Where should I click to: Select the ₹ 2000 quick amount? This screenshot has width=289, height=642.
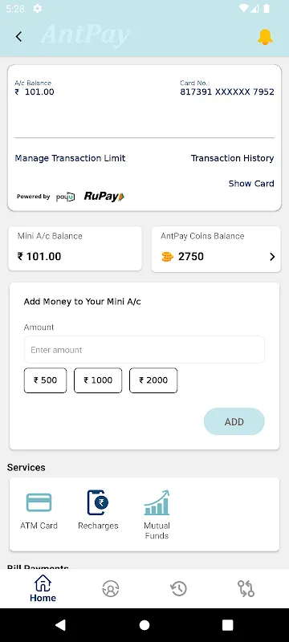coord(153,380)
